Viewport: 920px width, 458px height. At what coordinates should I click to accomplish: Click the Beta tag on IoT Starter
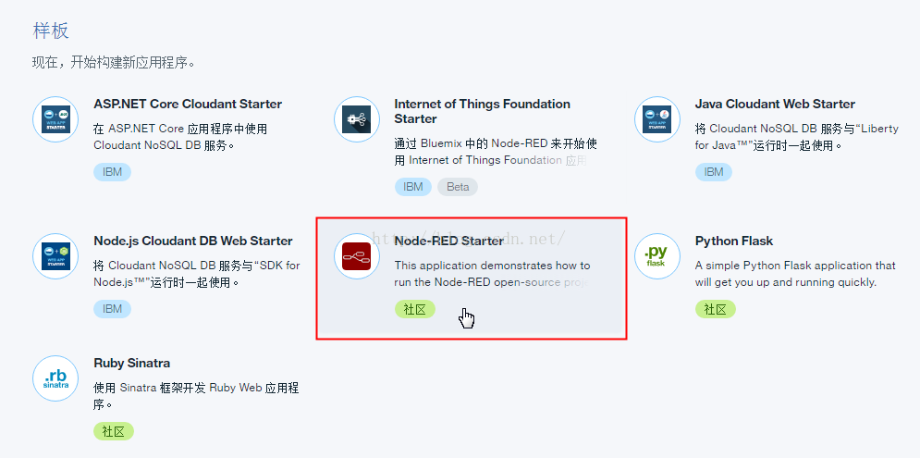[458, 187]
